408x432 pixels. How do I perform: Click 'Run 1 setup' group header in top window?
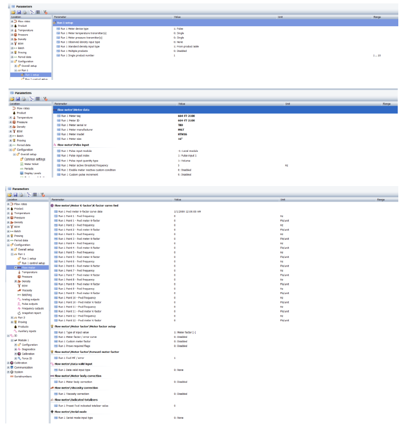(x=225, y=23)
